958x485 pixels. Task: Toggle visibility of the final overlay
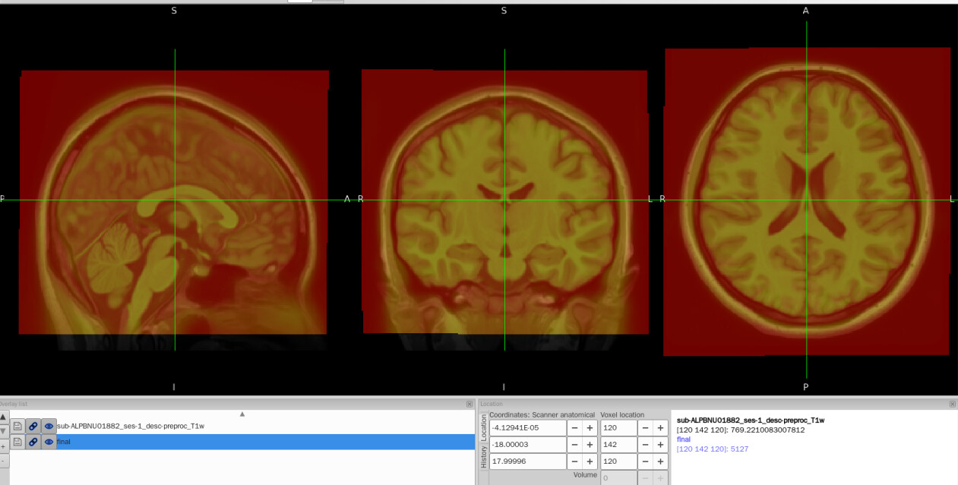(49, 442)
